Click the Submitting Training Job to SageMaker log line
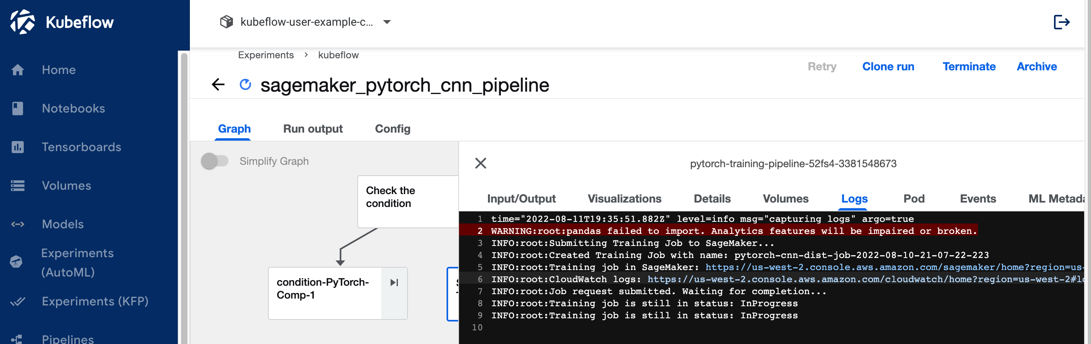1091x344 pixels. point(632,243)
